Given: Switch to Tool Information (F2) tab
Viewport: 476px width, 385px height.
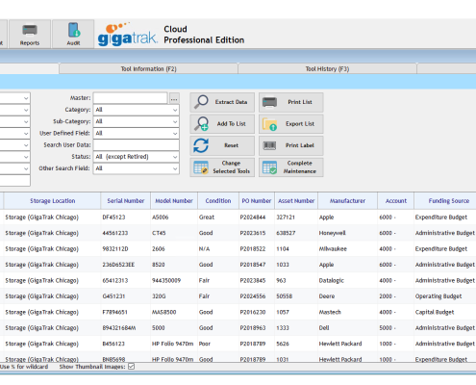Looking at the screenshot, I should point(148,68).
